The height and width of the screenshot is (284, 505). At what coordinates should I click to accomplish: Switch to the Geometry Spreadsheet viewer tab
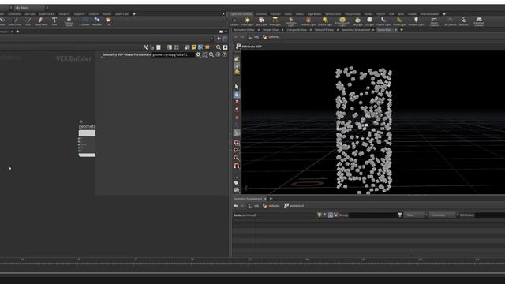356,30
